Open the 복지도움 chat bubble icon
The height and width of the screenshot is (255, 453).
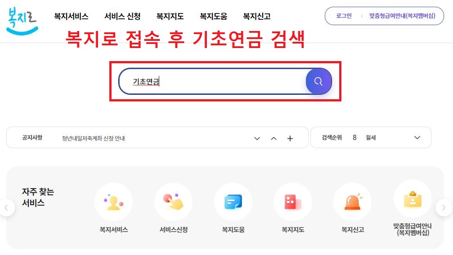(233, 202)
